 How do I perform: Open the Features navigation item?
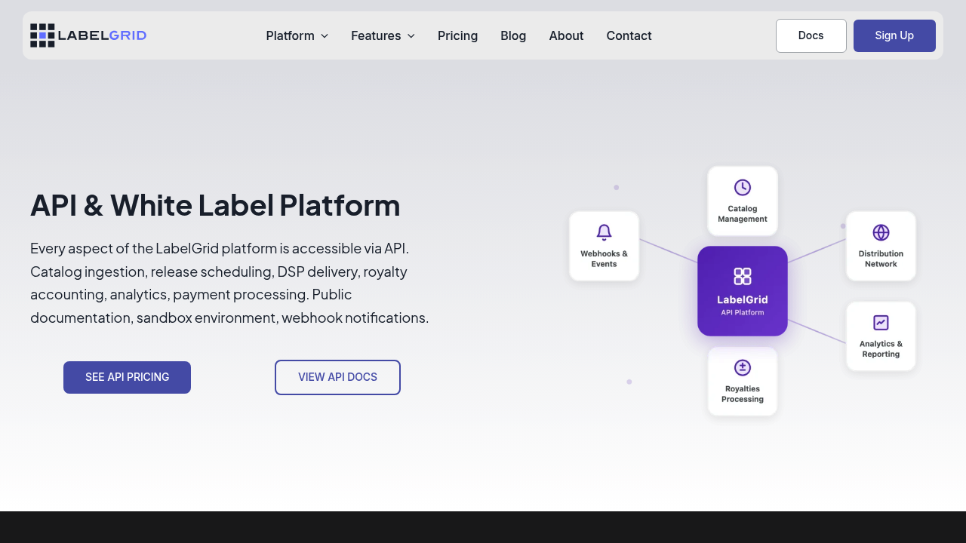pos(383,35)
